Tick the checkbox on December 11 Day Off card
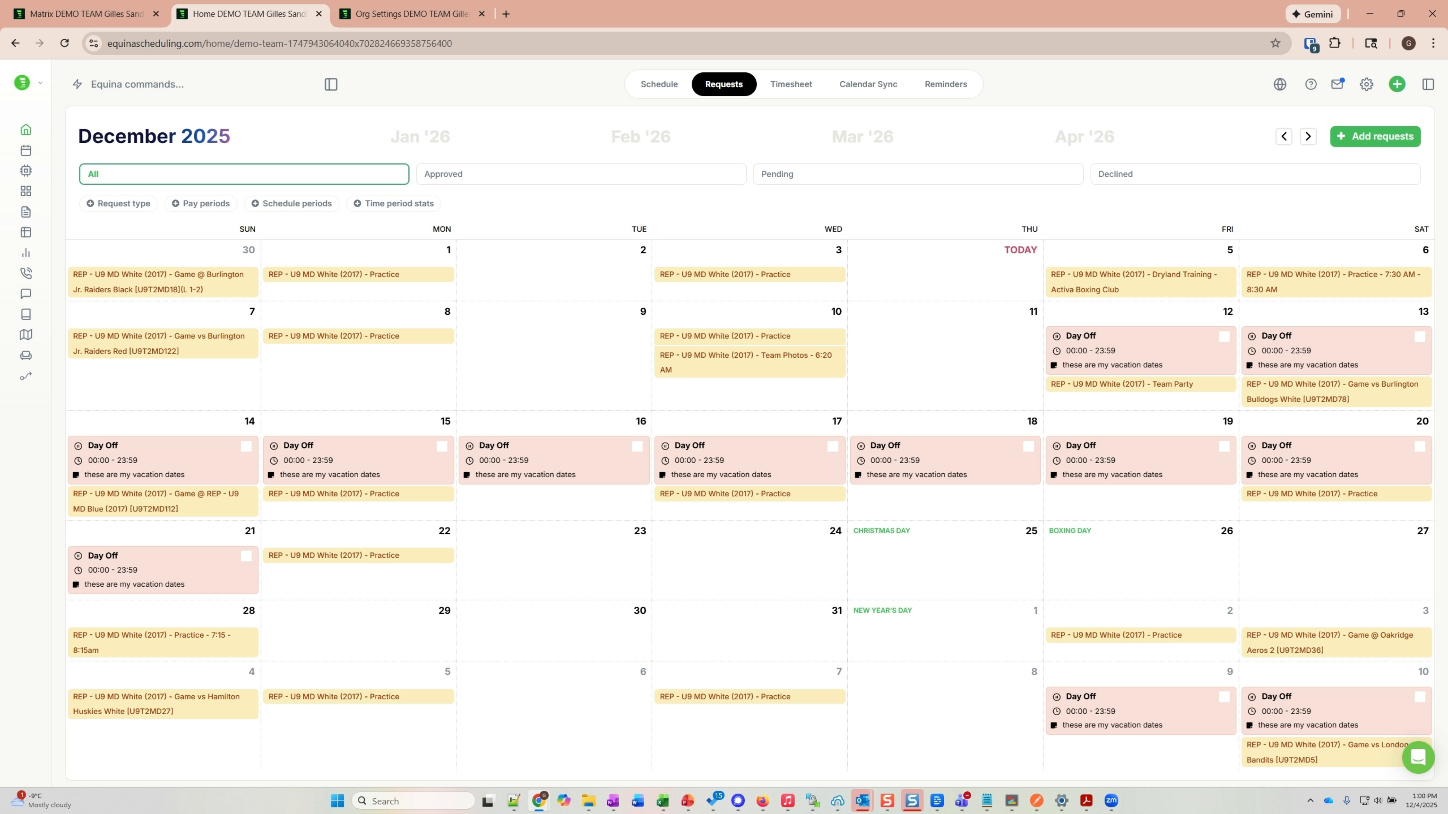Screen dimensions: 1448x814 click(x=1224, y=336)
